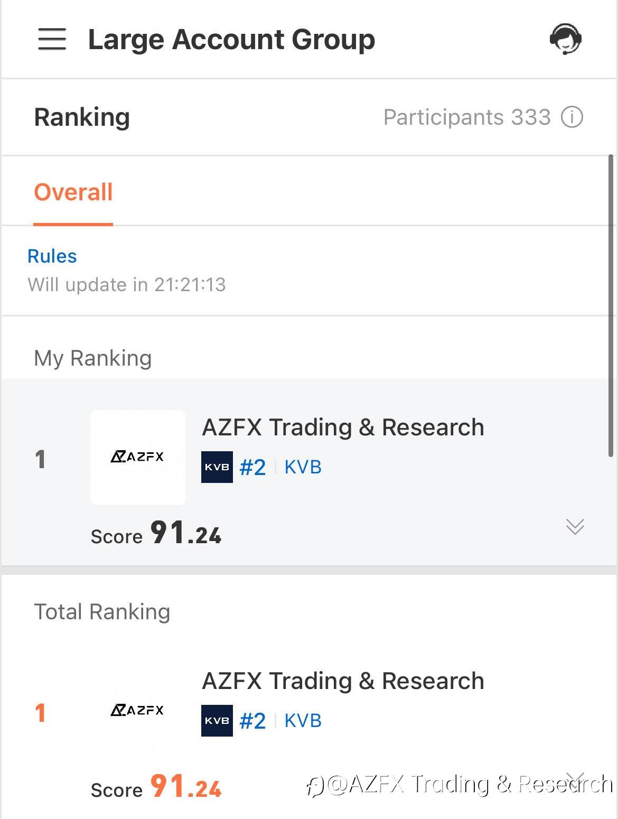
Task: Click KVB broker name in My Ranking
Action: [303, 467]
